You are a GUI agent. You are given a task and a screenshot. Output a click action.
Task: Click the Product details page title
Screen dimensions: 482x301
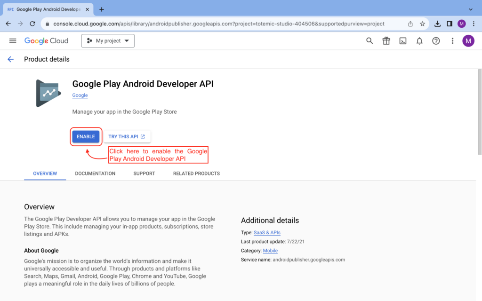coord(47,59)
